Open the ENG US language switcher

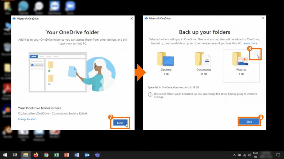(255, 155)
